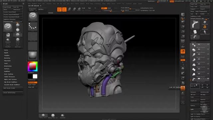
Task: Collapse the Split subsection
Action: [x=192, y=109]
